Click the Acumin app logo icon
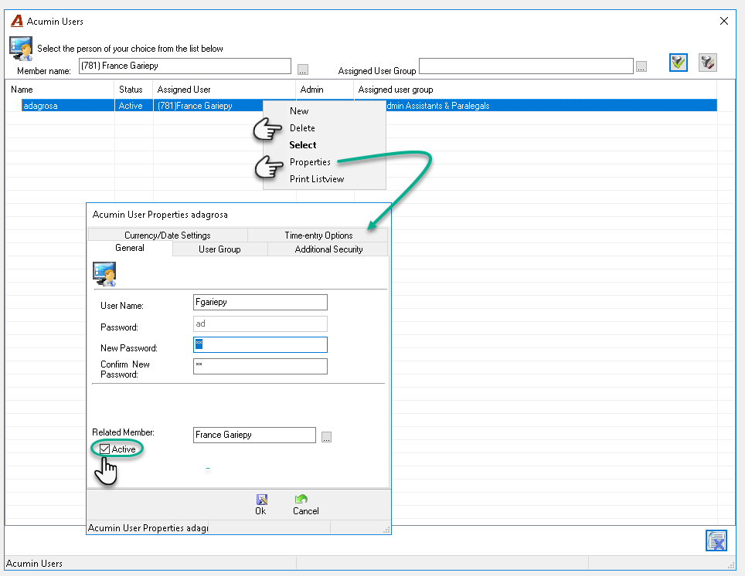The image size is (745, 576). [17, 21]
